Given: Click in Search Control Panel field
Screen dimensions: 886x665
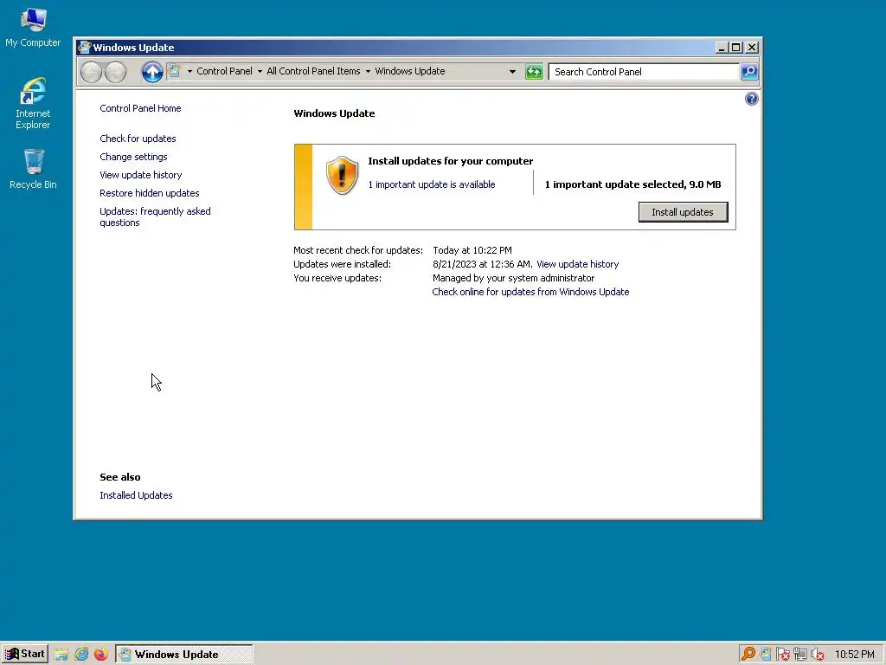Looking at the screenshot, I should (x=644, y=72).
